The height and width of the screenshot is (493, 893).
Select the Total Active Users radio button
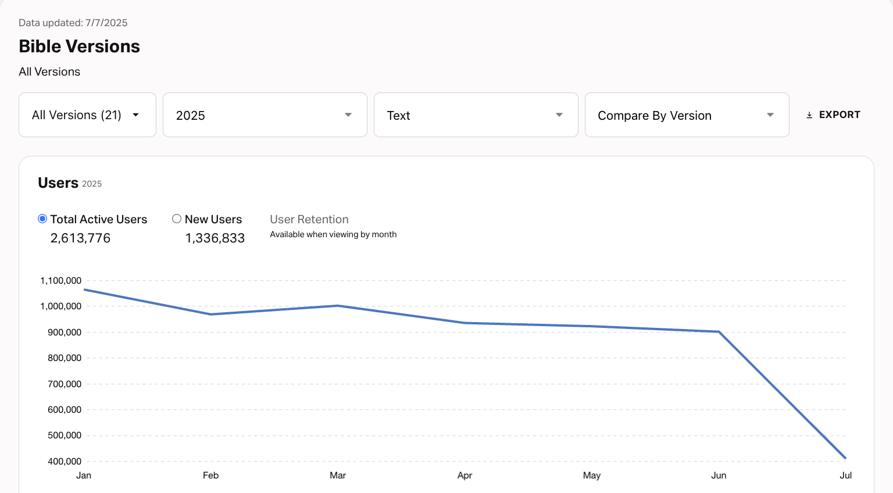pos(42,219)
